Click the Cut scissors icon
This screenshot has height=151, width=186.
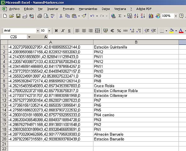coord(61,16)
